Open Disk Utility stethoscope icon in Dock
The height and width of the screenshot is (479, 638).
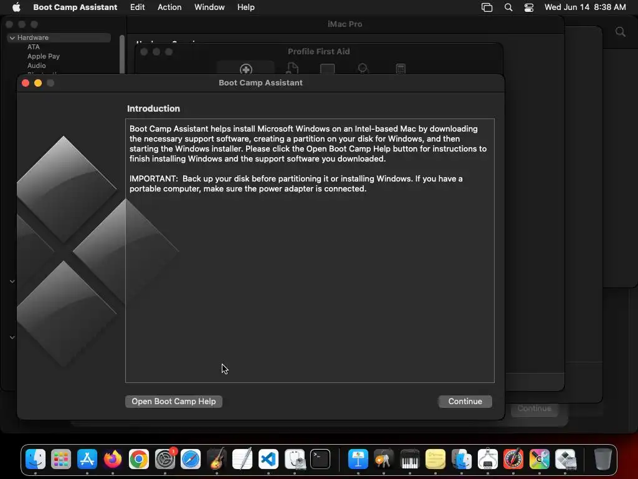295,459
